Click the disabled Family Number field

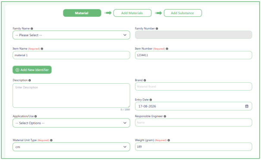point(193,35)
